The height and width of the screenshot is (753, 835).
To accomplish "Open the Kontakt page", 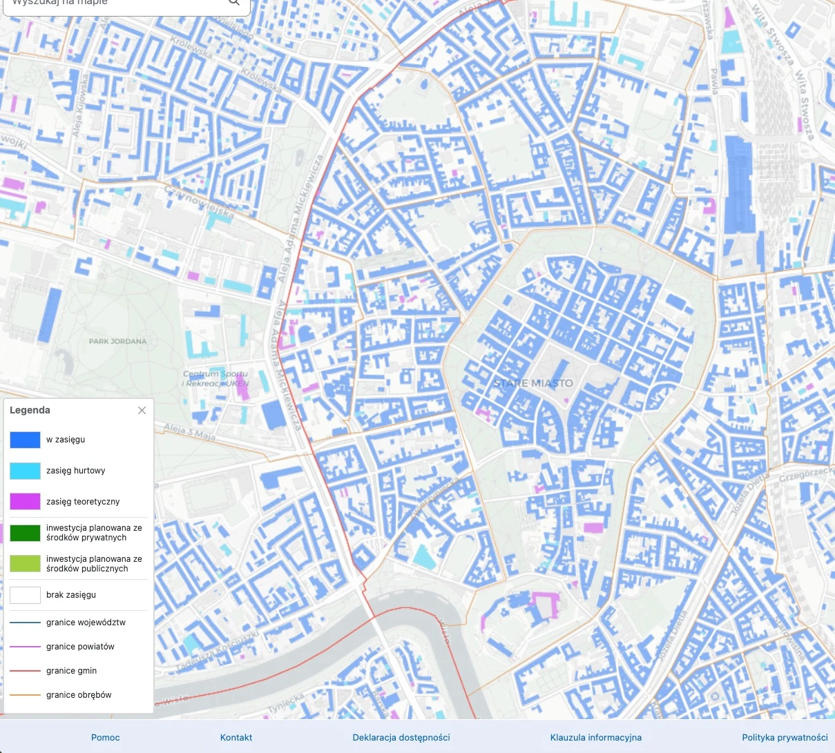I will 236,737.
